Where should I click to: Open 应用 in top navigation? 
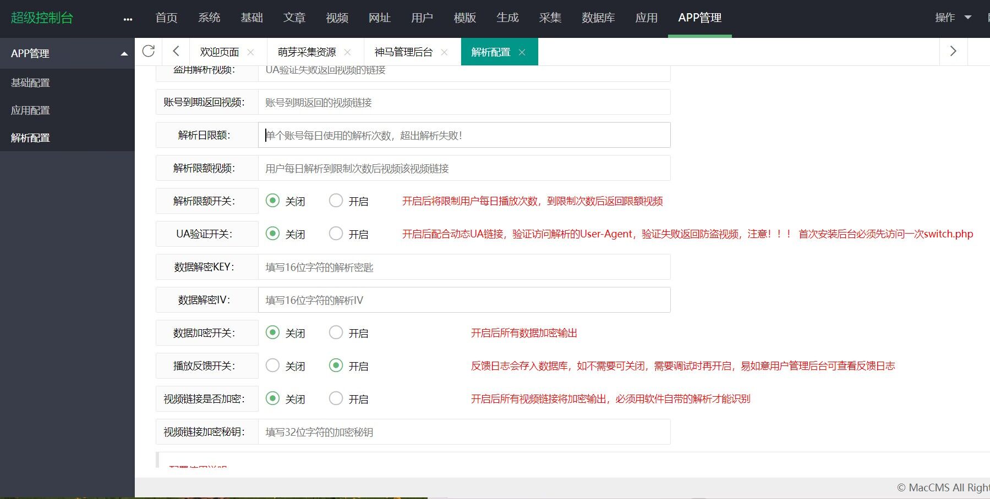[x=647, y=18]
